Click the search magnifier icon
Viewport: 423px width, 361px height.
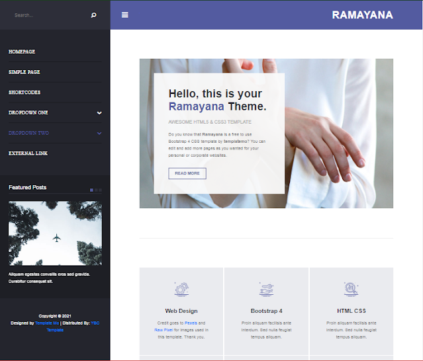[93, 15]
